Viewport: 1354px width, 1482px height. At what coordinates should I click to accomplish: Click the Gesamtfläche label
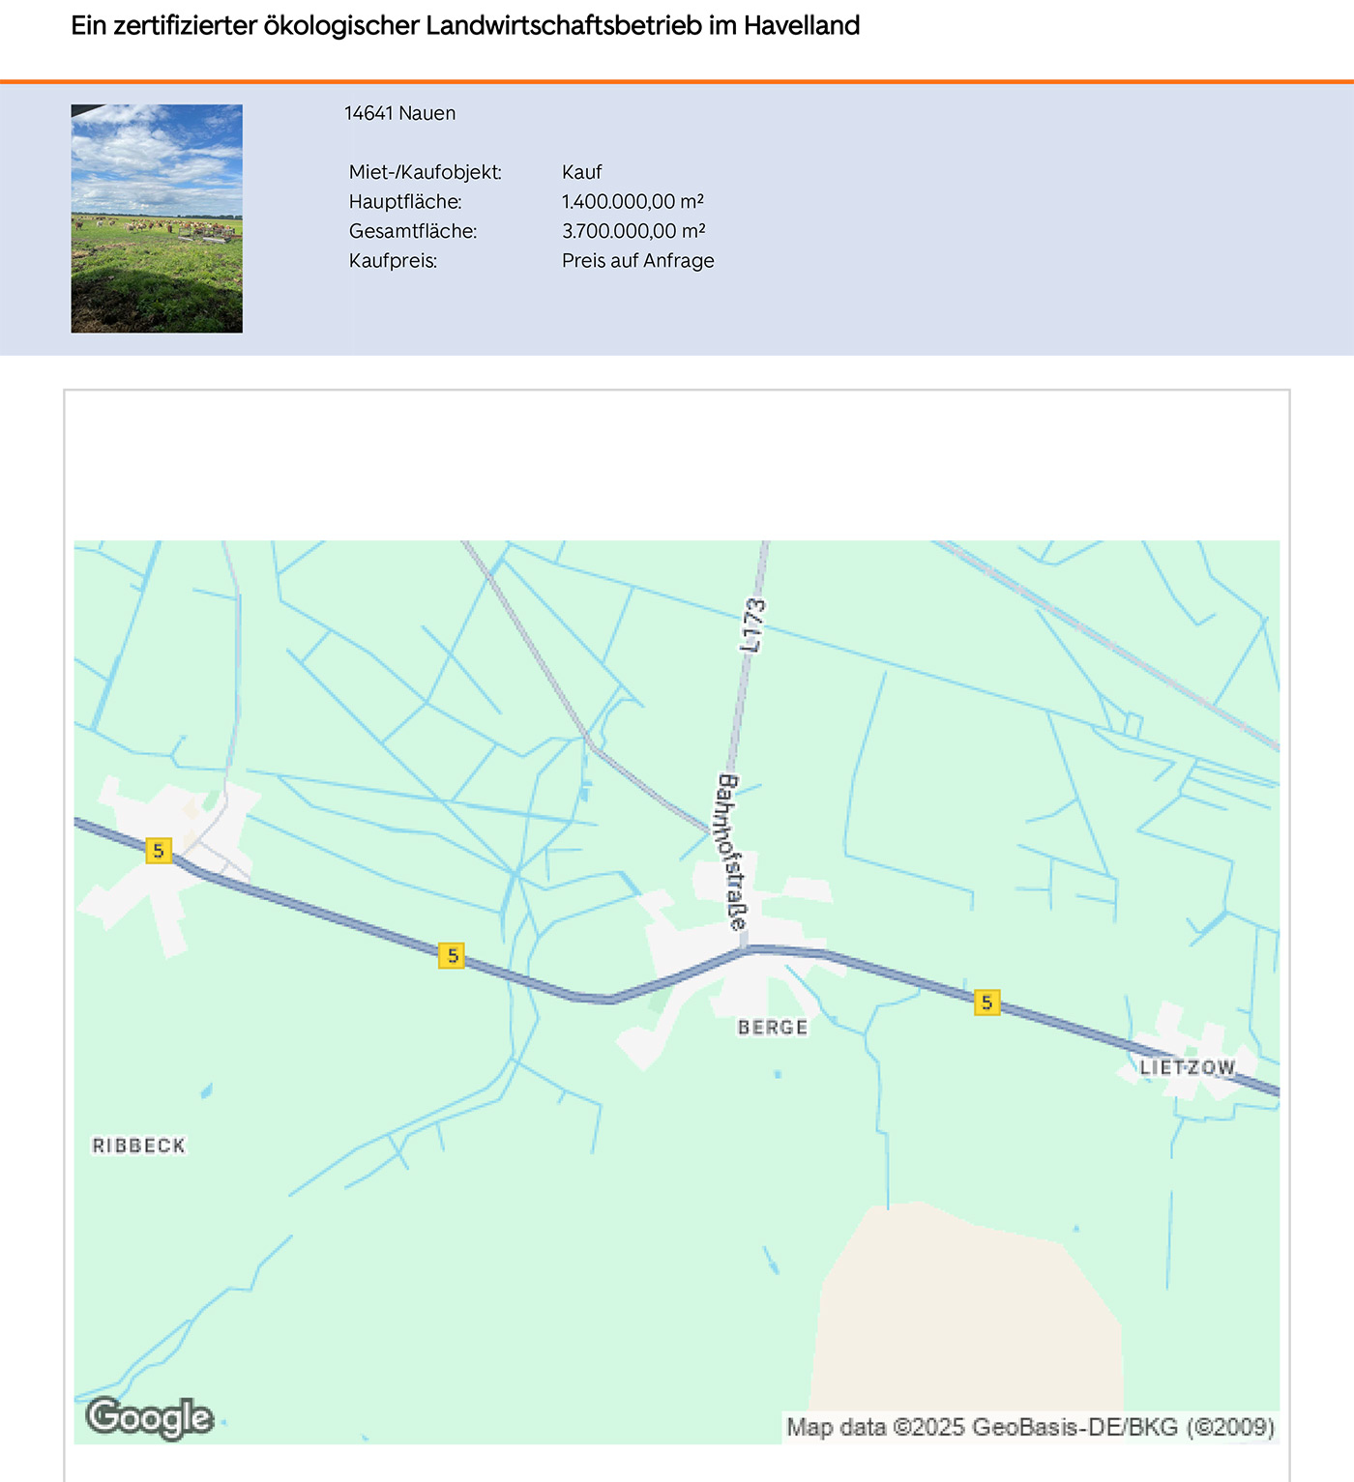(413, 231)
